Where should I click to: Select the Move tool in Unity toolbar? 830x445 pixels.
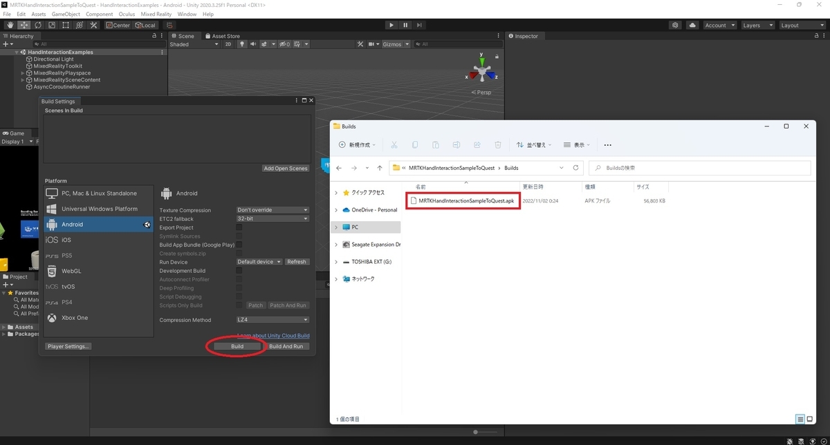click(x=24, y=25)
